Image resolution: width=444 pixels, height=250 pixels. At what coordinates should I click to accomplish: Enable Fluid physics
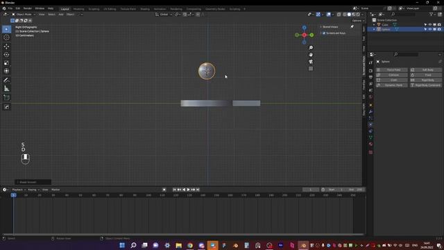(425, 75)
